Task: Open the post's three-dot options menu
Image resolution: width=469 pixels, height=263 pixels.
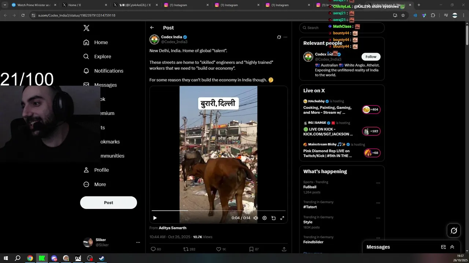Action: click(285, 37)
